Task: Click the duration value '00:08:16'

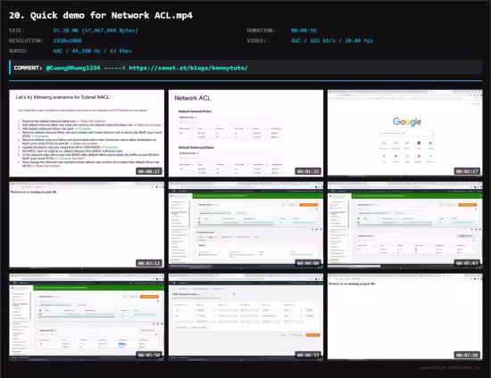Action: click(x=304, y=30)
